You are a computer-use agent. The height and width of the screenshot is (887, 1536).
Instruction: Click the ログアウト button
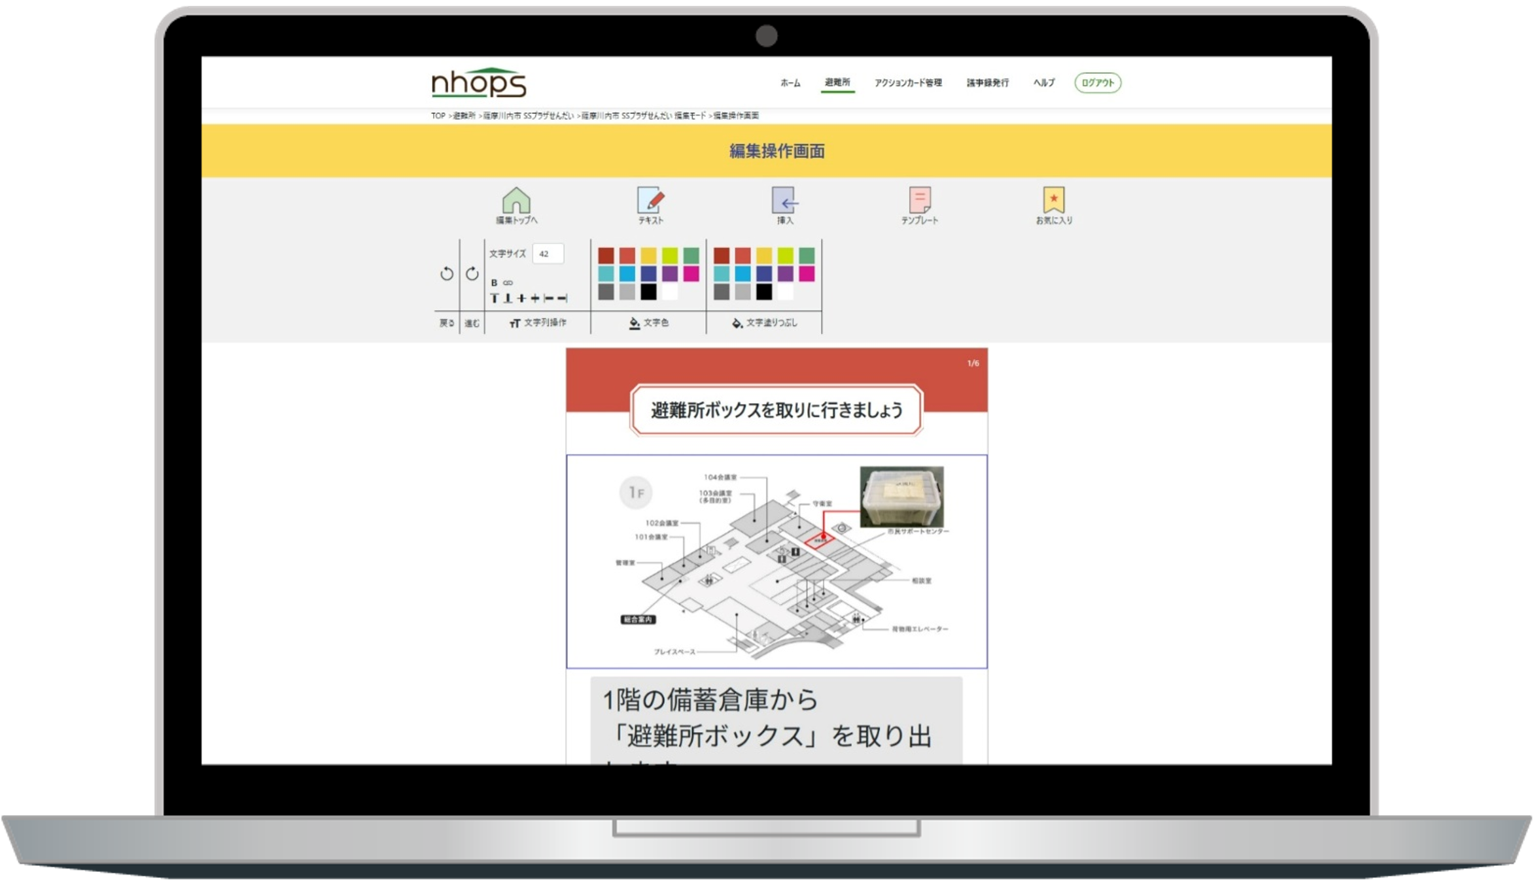tap(1097, 83)
